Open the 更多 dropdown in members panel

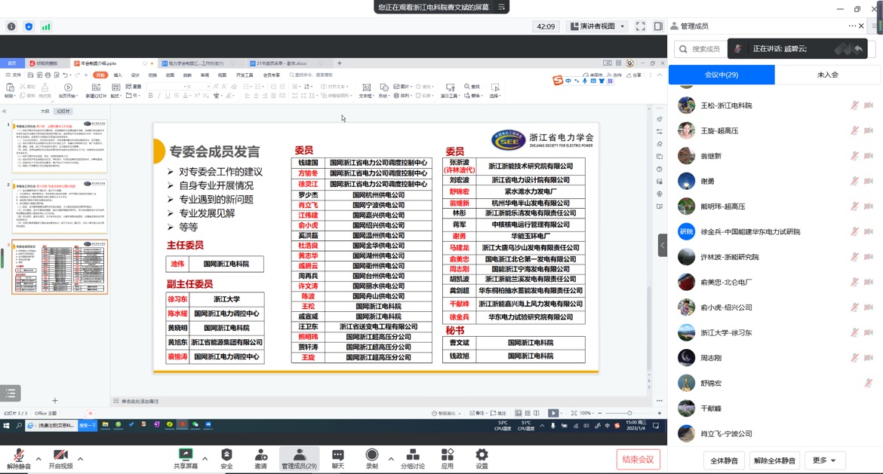(x=824, y=460)
